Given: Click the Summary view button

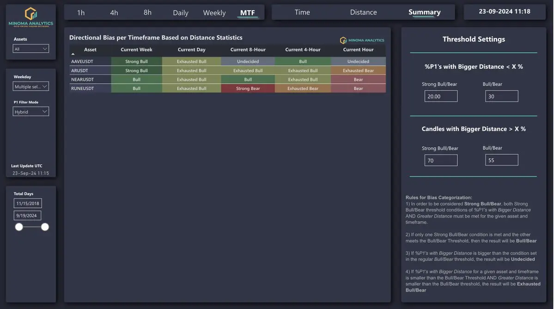Looking at the screenshot, I should coord(424,12).
